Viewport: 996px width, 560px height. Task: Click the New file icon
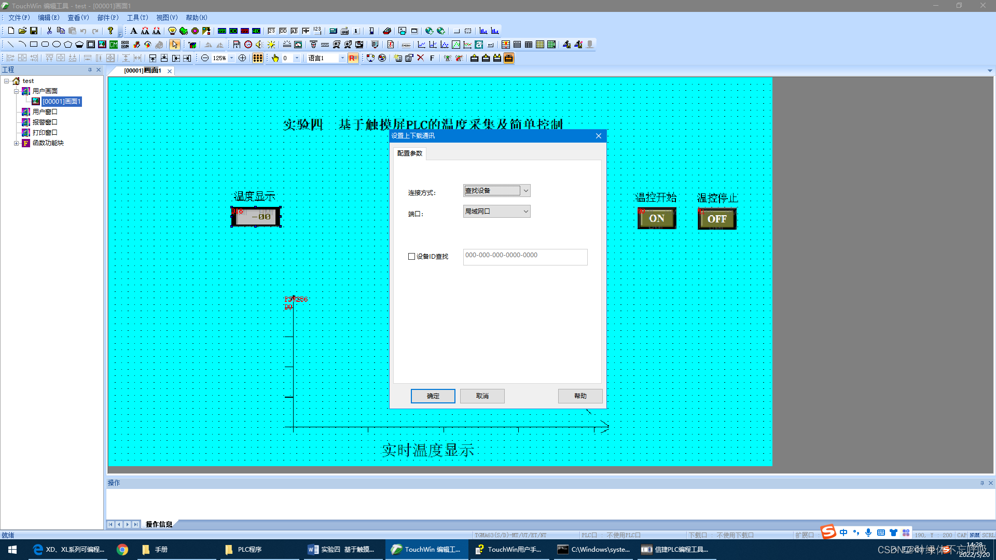[11, 31]
